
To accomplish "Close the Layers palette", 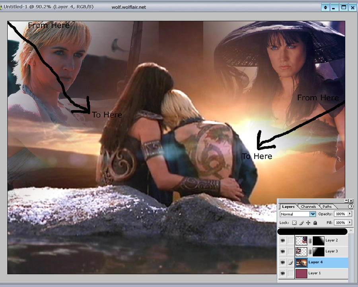I will tap(351, 201).
